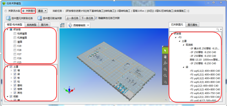Collapse the -F3 node in 已关联图元 tree

(x=176, y=37)
